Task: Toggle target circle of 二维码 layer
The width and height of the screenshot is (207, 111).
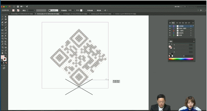Action: 191,31
